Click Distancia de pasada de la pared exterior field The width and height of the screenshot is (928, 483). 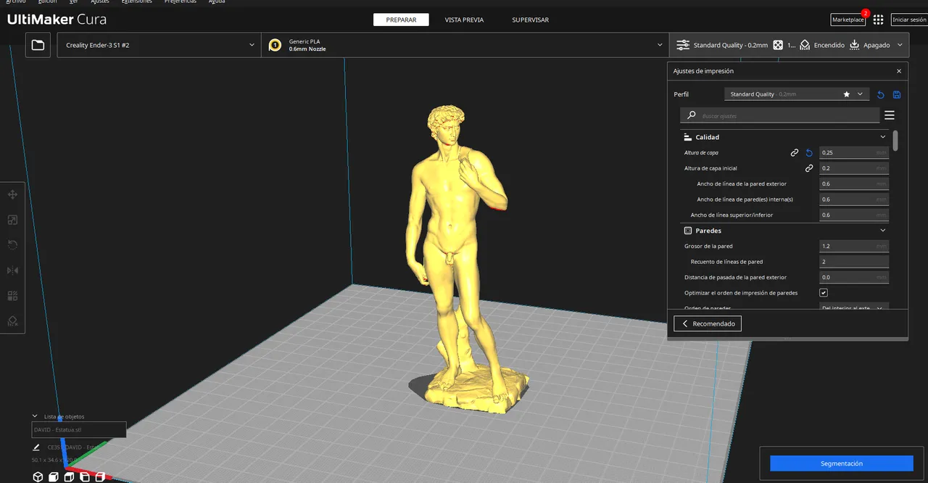tap(854, 277)
